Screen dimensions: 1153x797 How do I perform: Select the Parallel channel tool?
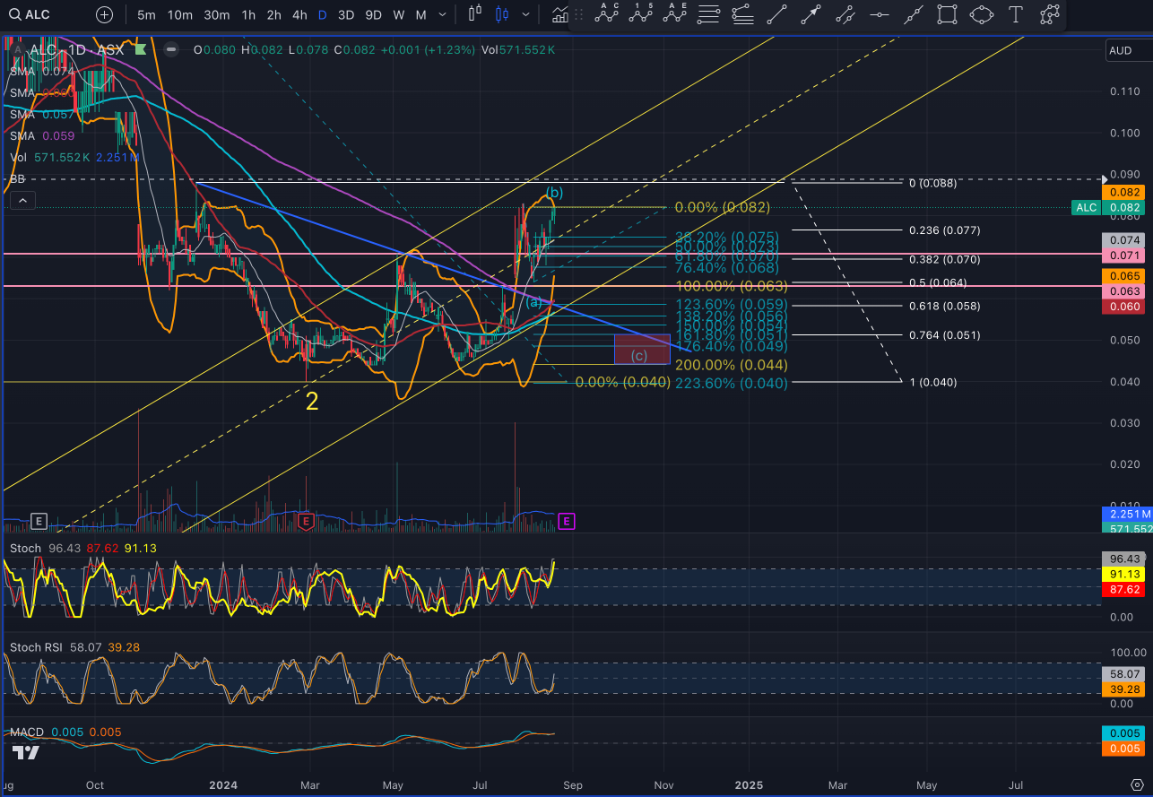tap(845, 14)
